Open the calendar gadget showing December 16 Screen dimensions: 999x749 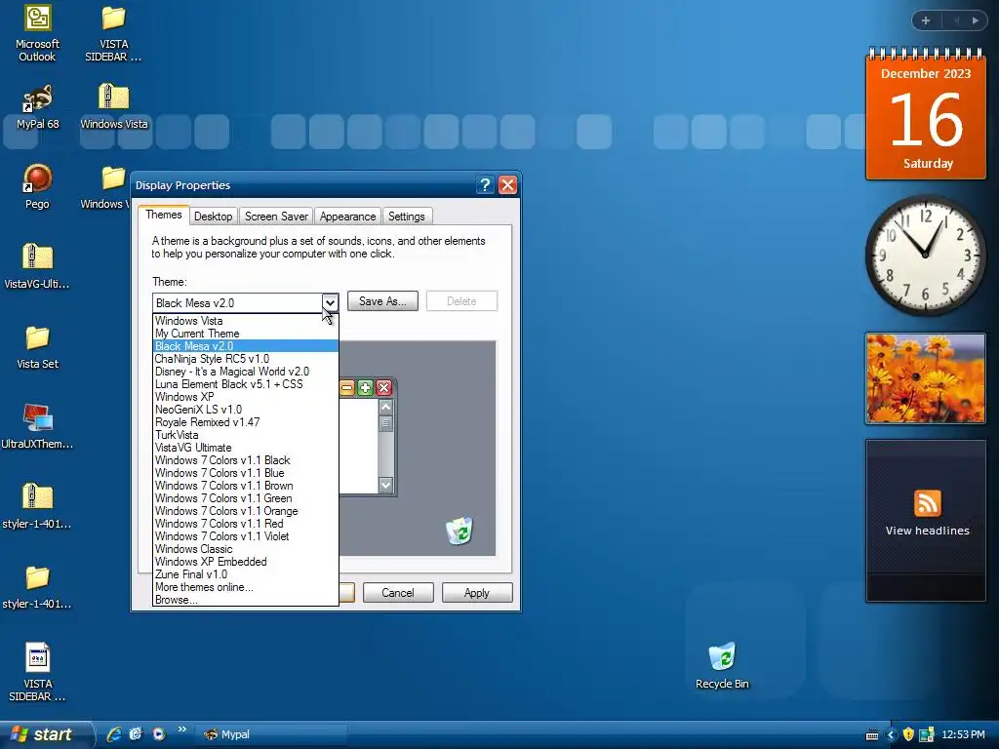[926, 115]
